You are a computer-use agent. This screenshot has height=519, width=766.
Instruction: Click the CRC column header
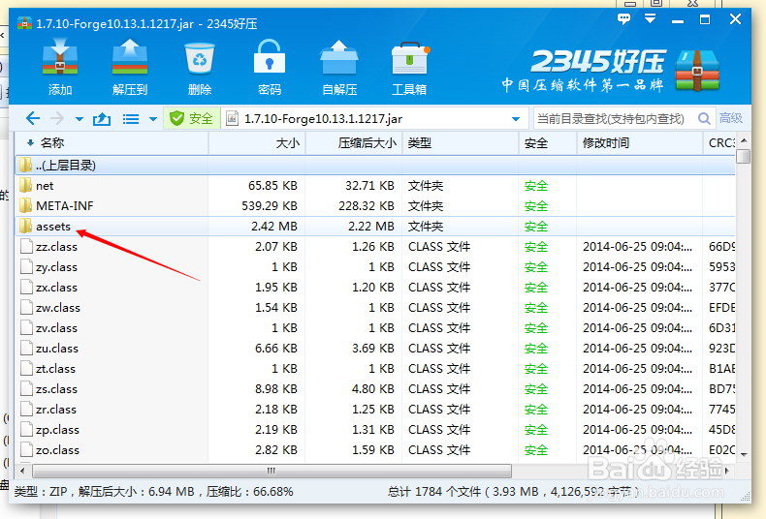(719, 143)
